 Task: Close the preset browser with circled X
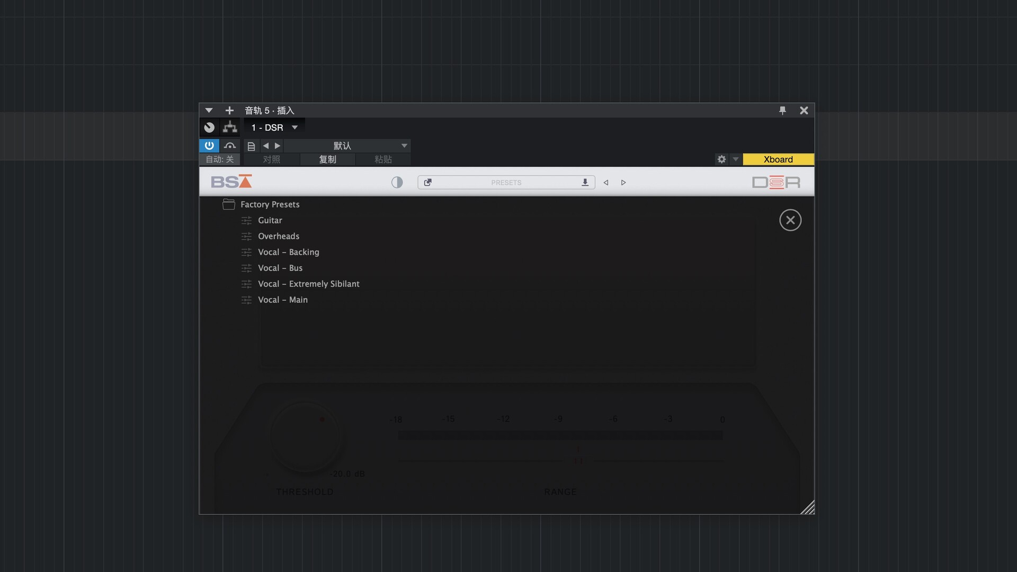tap(790, 220)
